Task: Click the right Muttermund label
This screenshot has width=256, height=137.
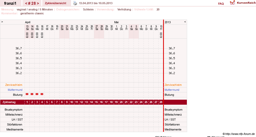Action: pyautogui.click(x=172, y=90)
